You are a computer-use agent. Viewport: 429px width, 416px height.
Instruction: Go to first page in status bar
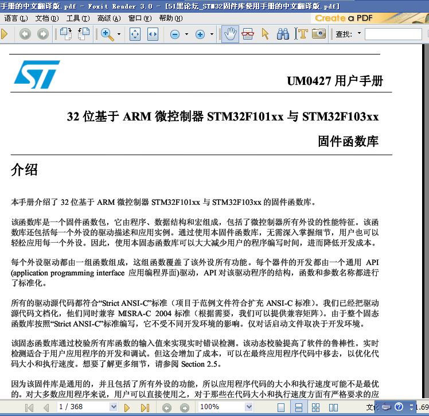pyautogui.click(x=29, y=407)
